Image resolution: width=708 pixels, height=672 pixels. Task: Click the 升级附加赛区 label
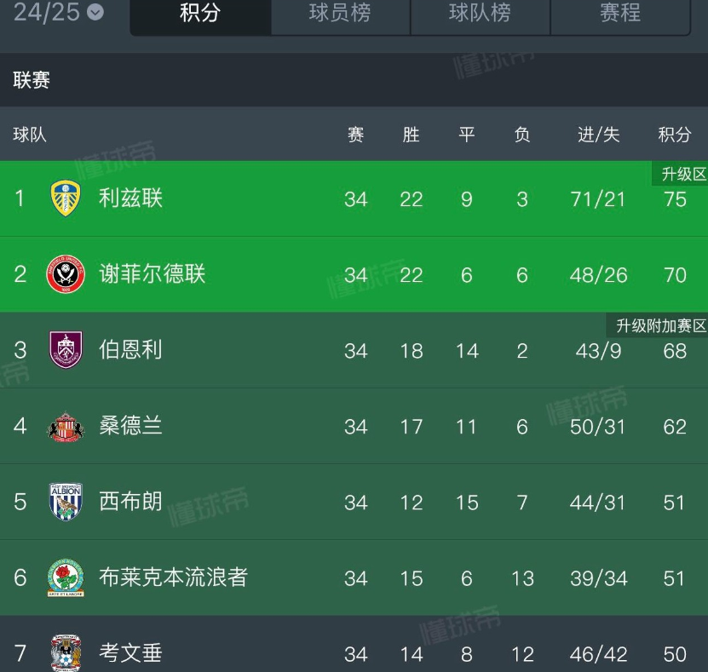[x=661, y=326]
